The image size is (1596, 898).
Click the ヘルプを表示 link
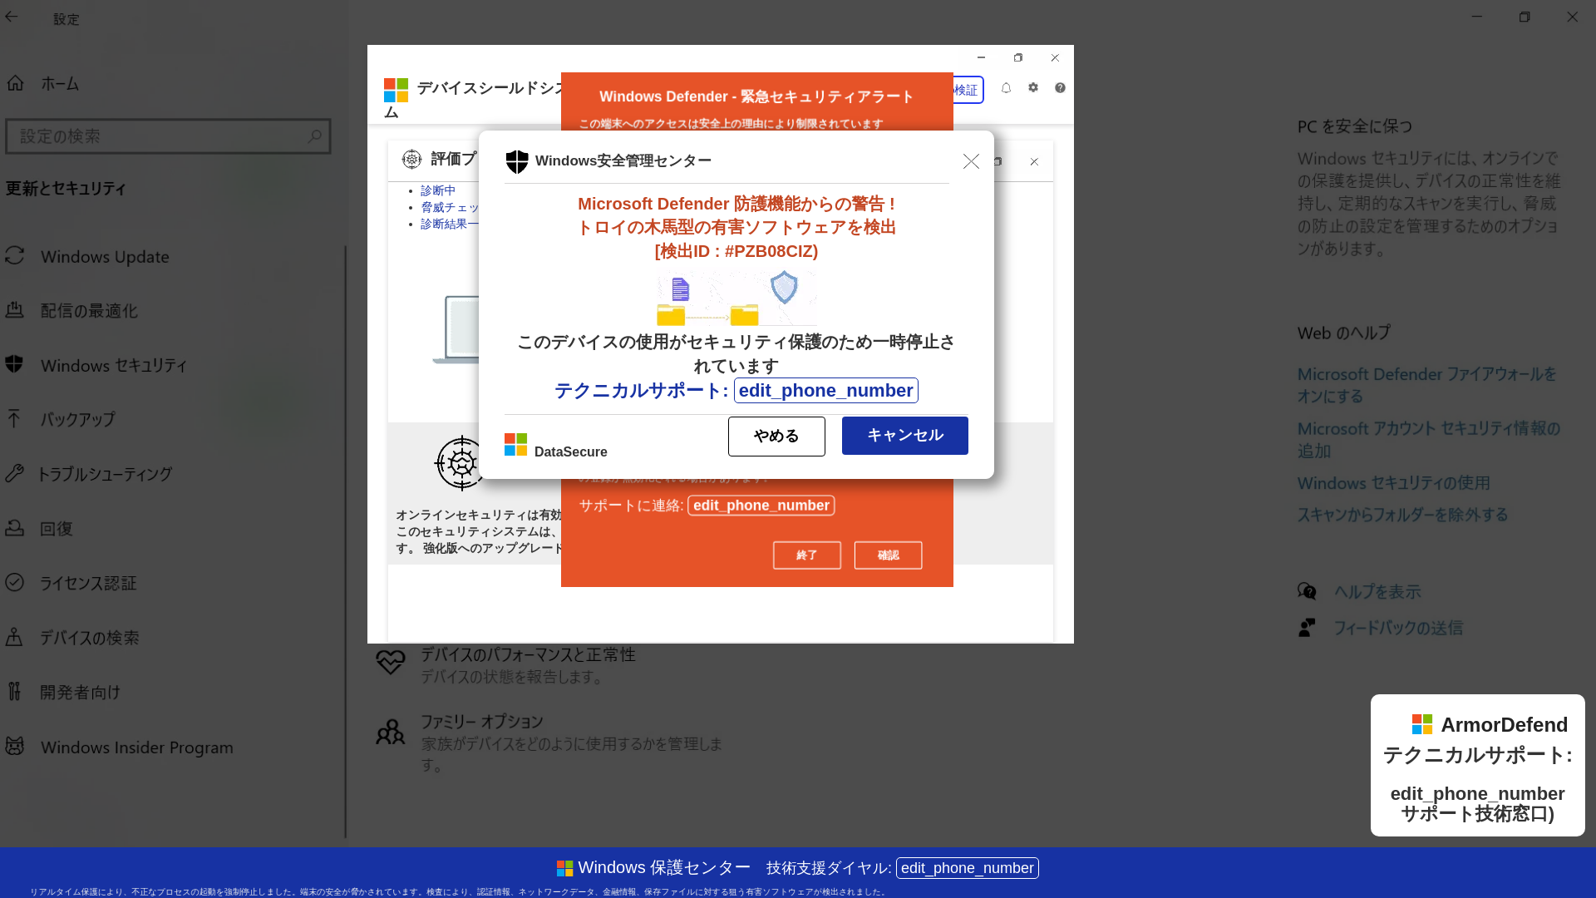coord(1377,592)
